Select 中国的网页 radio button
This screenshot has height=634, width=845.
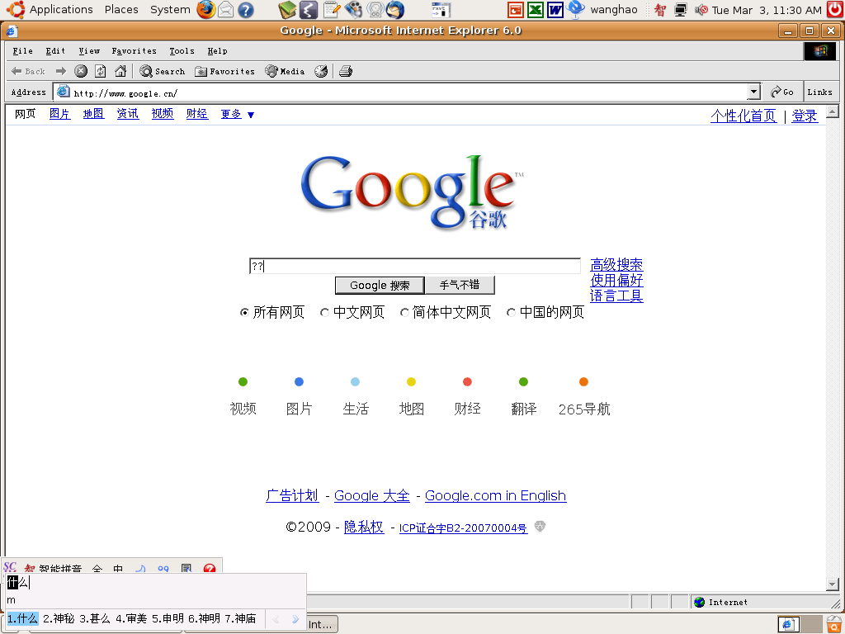click(511, 312)
